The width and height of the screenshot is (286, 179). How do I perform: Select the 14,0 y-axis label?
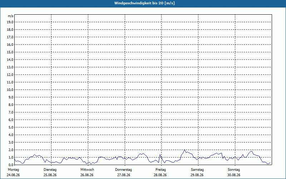[x=10, y=59]
